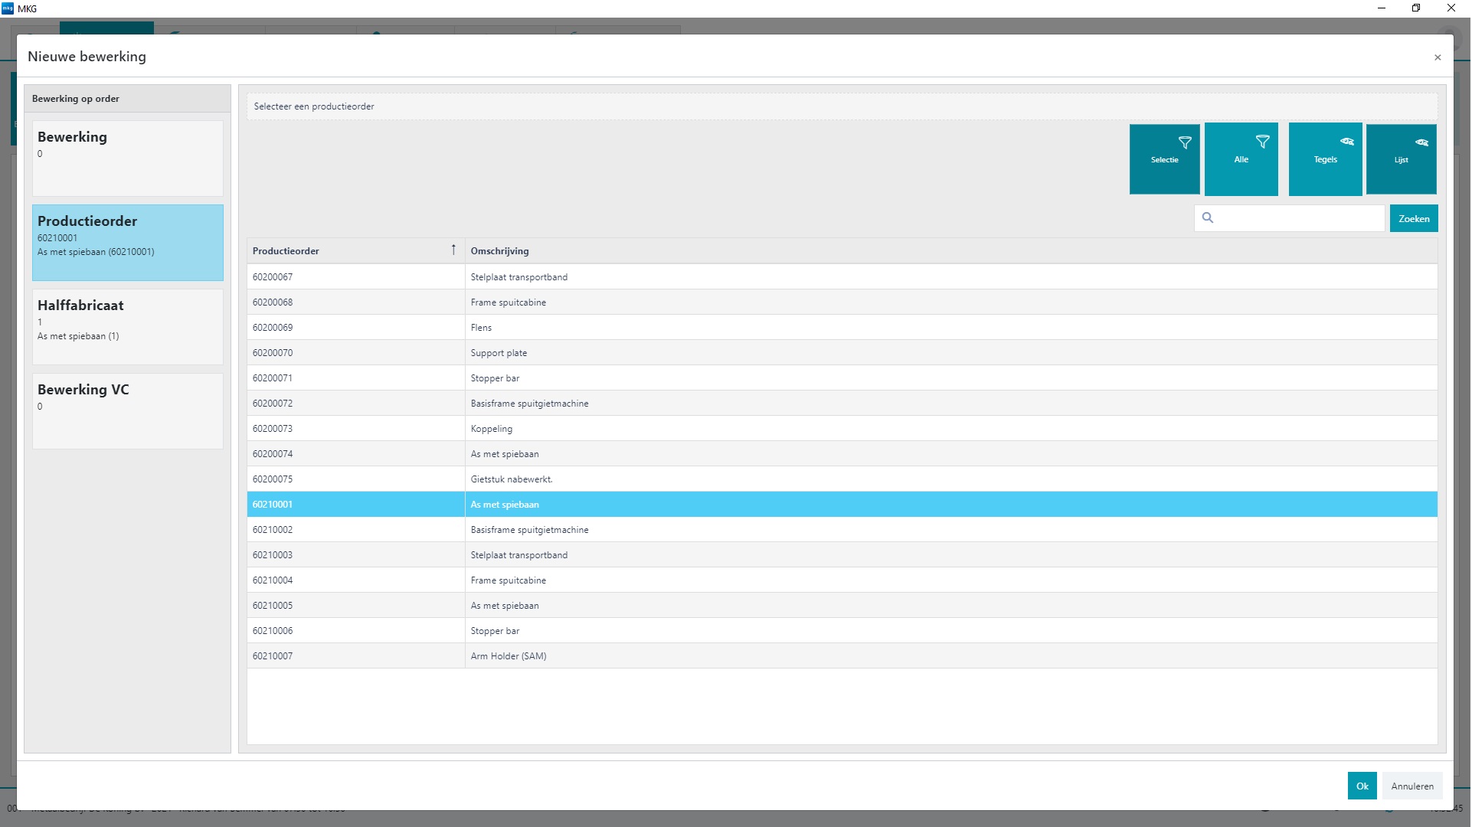Screen dimensions: 1472x827
Task: Restore down the MKG window
Action: click(x=1416, y=8)
